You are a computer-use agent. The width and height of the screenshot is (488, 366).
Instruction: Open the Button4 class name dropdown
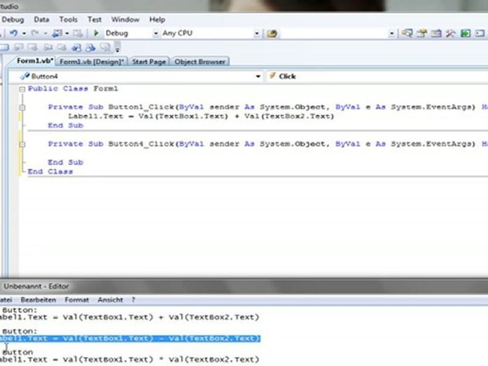point(258,76)
